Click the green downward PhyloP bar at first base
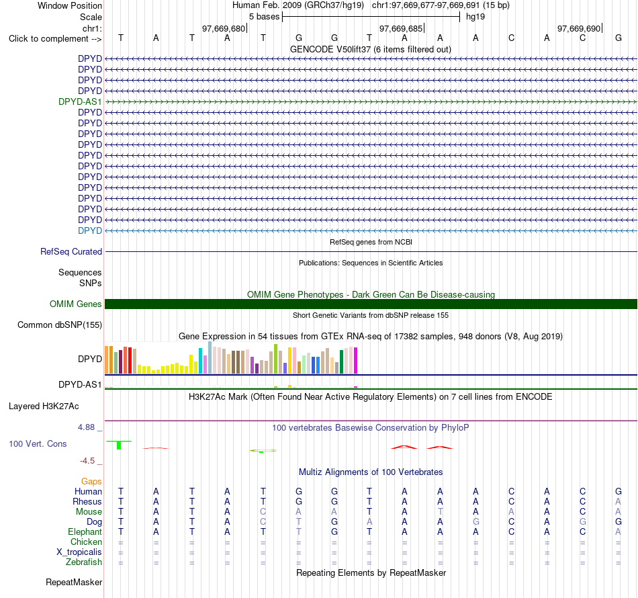 (x=119, y=445)
